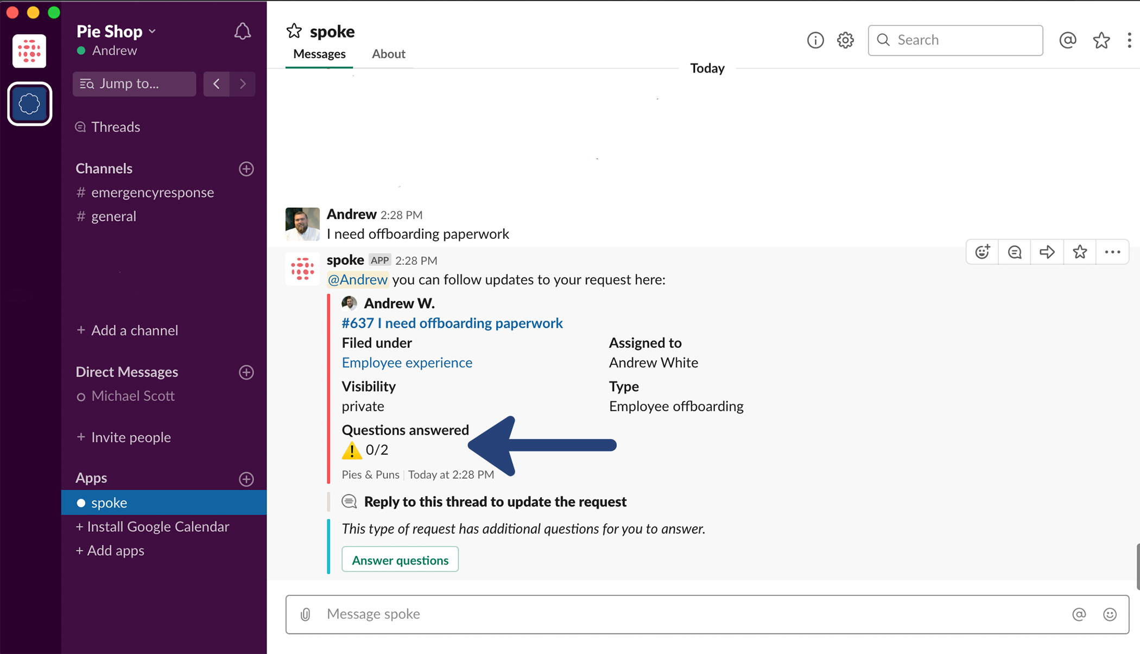Open the notifications bell in sidebar
The width and height of the screenshot is (1140, 654).
point(242,31)
